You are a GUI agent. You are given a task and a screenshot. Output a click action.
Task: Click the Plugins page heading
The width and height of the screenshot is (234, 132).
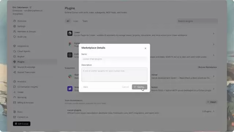(x=70, y=8)
